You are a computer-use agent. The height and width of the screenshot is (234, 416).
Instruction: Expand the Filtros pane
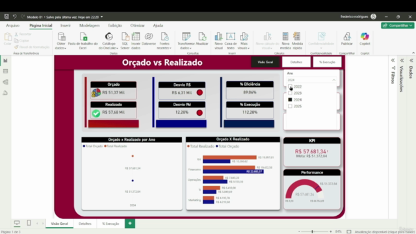coord(393,60)
